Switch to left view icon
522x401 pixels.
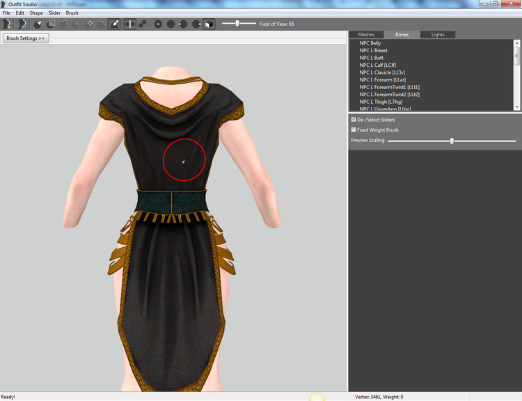183,24
